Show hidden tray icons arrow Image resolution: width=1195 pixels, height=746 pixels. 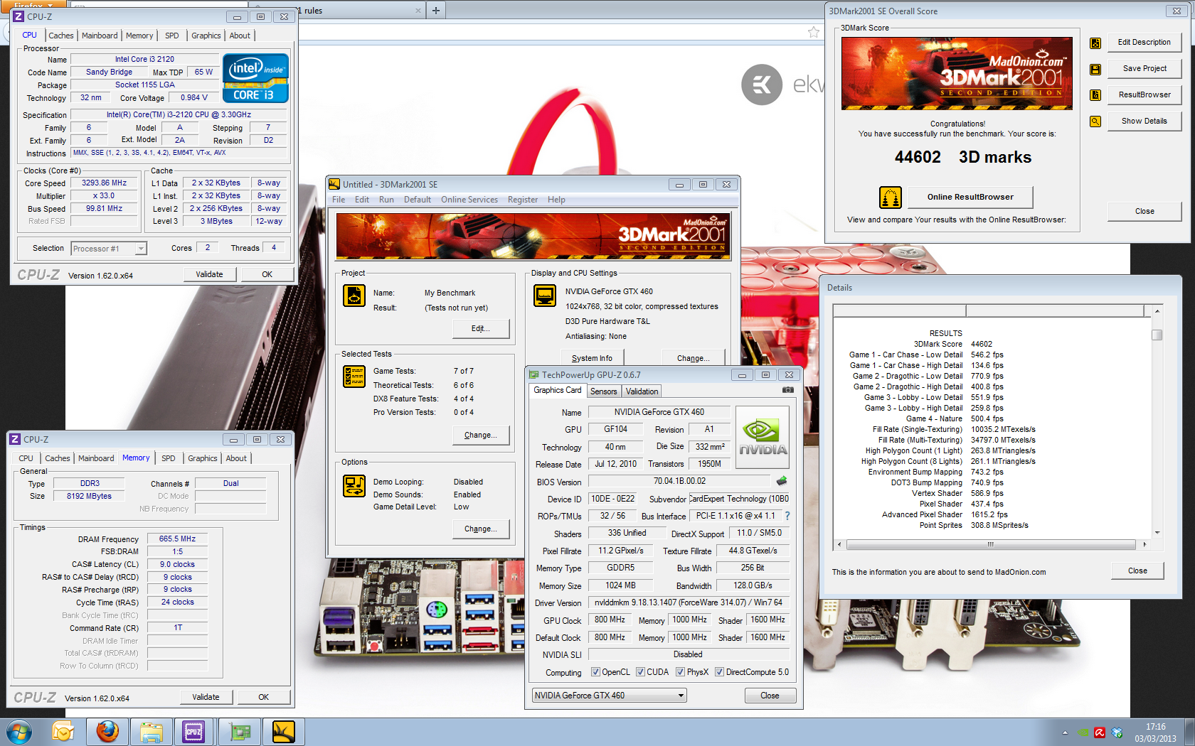click(x=1065, y=733)
